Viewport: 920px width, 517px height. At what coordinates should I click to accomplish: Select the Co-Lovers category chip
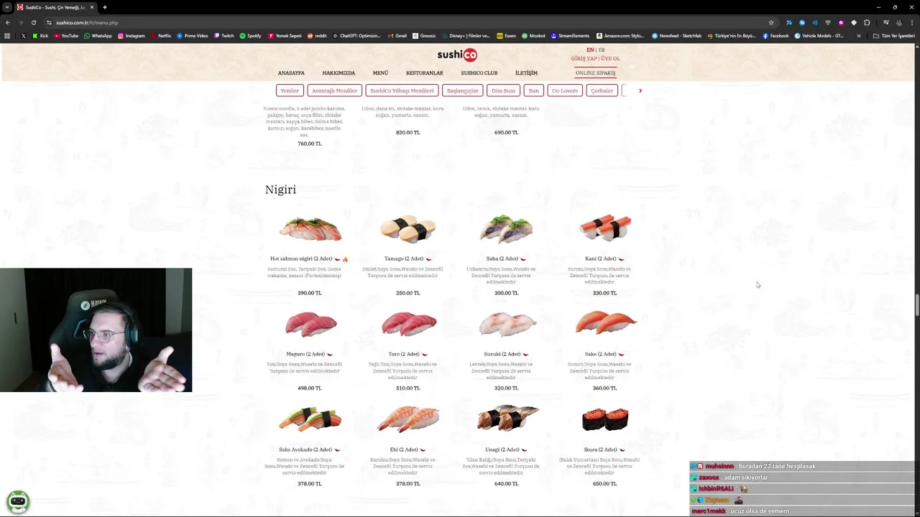coord(564,90)
